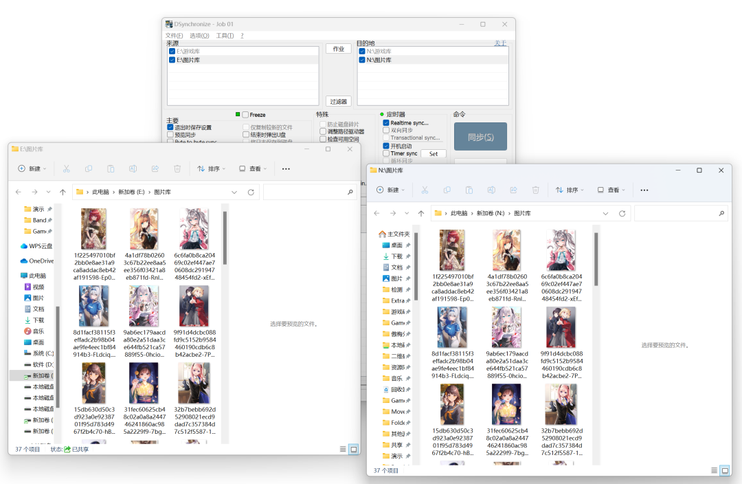Screen dimensions: 742x484
Task: Toggle Realtime sync checkbox
Action: (386, 122)
